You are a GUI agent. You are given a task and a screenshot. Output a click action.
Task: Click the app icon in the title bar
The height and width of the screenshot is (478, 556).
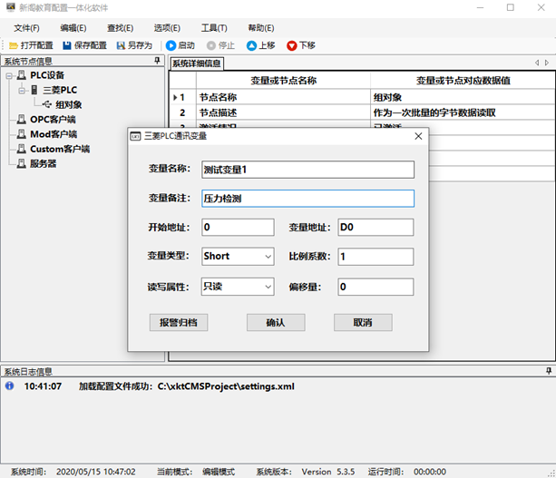[11, 6]
